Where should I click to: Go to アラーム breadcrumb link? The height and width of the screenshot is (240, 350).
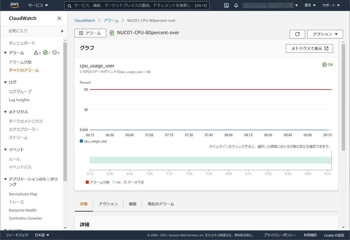point(111,20)
